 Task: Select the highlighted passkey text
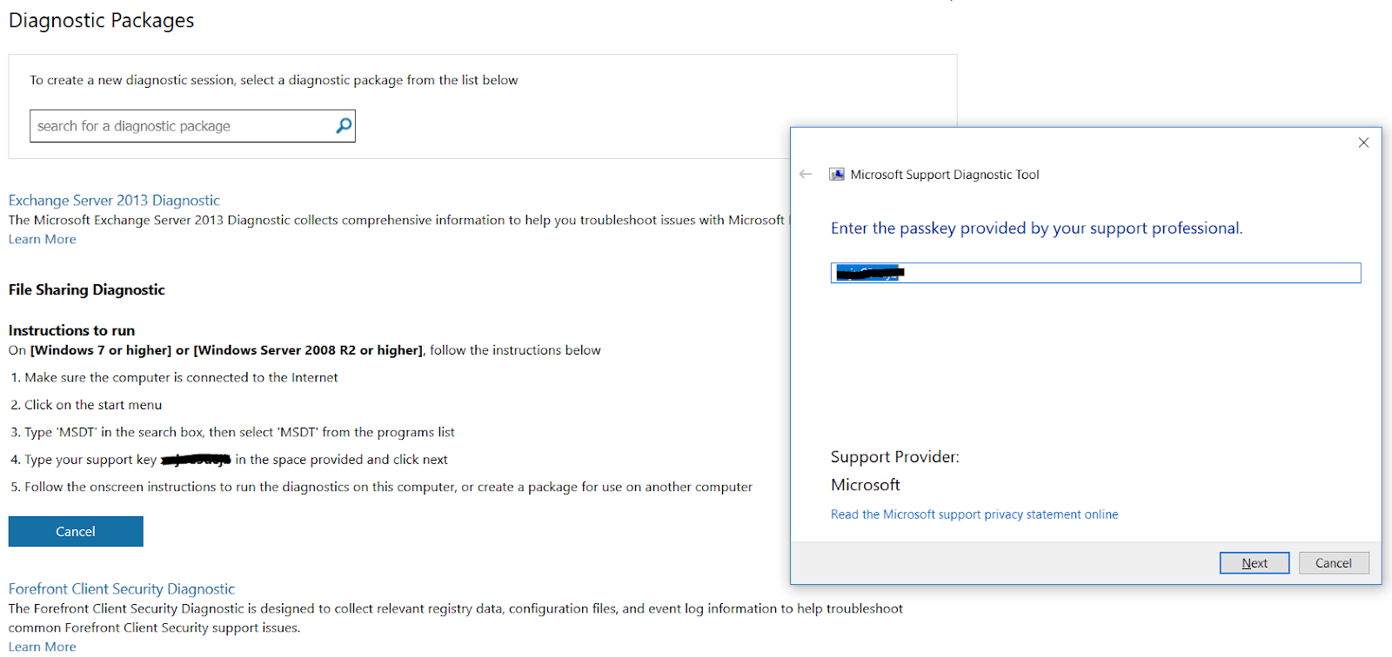(868, 272)
